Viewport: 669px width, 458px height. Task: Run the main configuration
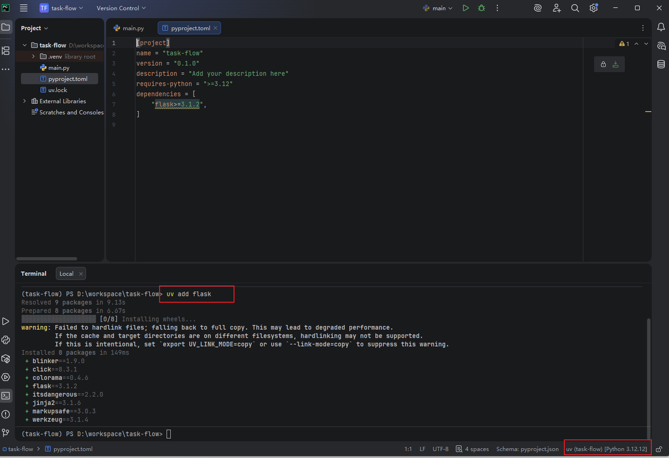tap(465, 8)
